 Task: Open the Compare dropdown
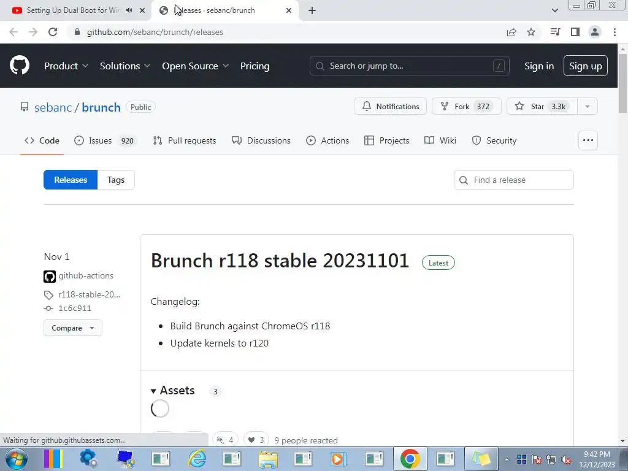point(73,327)
